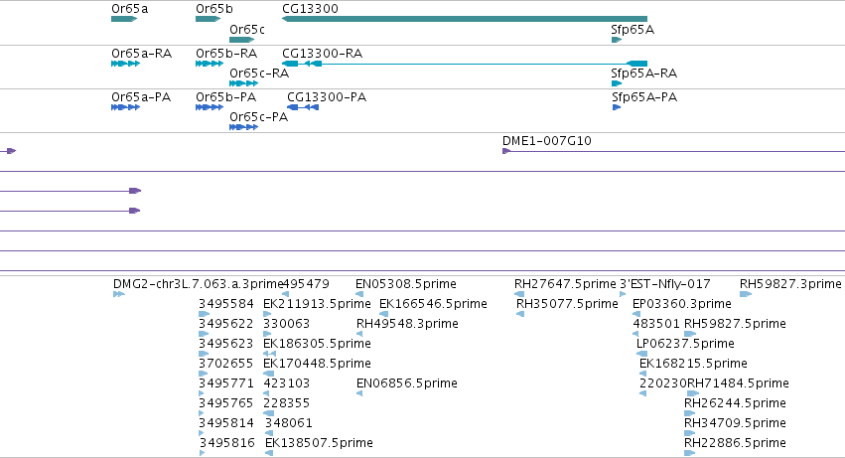Select the DME1-007G10 clone arrow marker
This screenshot has height=458, width=845.
pos(506,151)
